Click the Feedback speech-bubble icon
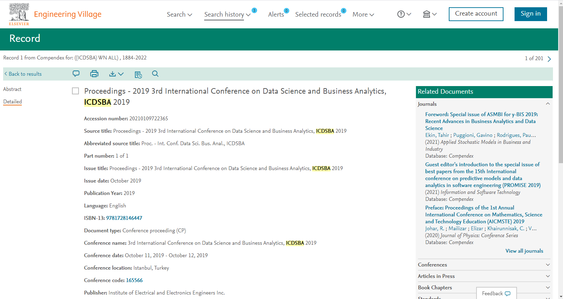The image size is (563, 299). (508, 293)
